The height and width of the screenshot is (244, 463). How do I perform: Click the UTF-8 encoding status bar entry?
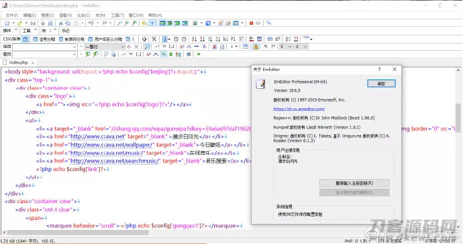[x=389, y=241]
